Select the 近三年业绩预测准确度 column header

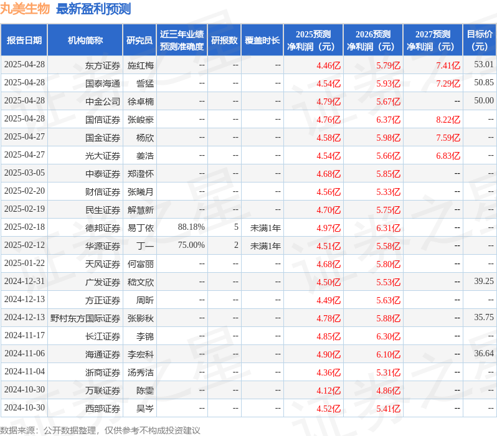182,40
